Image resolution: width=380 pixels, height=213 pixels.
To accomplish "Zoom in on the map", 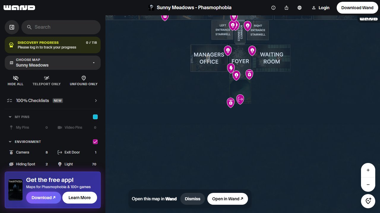I will pos(368,170).
